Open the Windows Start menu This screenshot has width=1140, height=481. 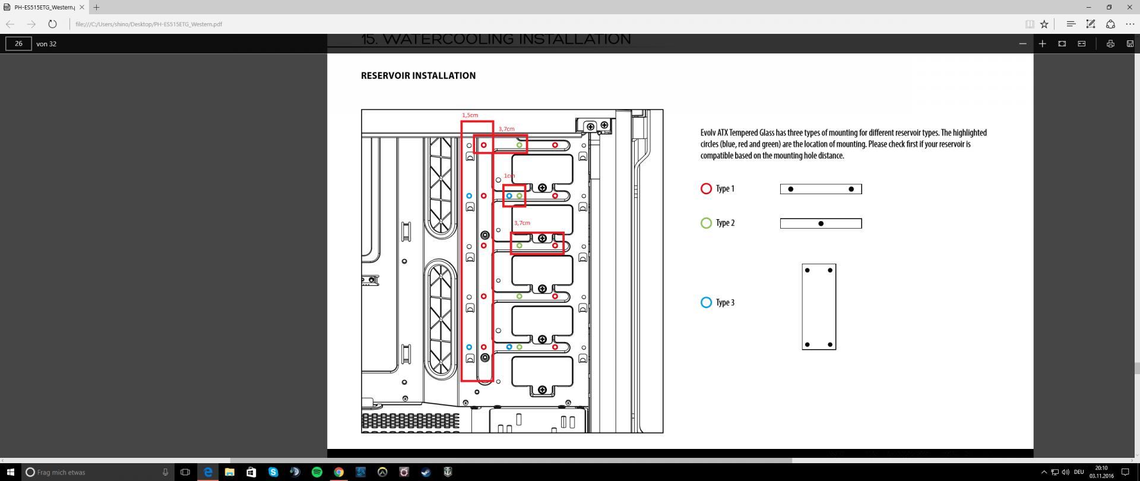click(x=10, y=472)
